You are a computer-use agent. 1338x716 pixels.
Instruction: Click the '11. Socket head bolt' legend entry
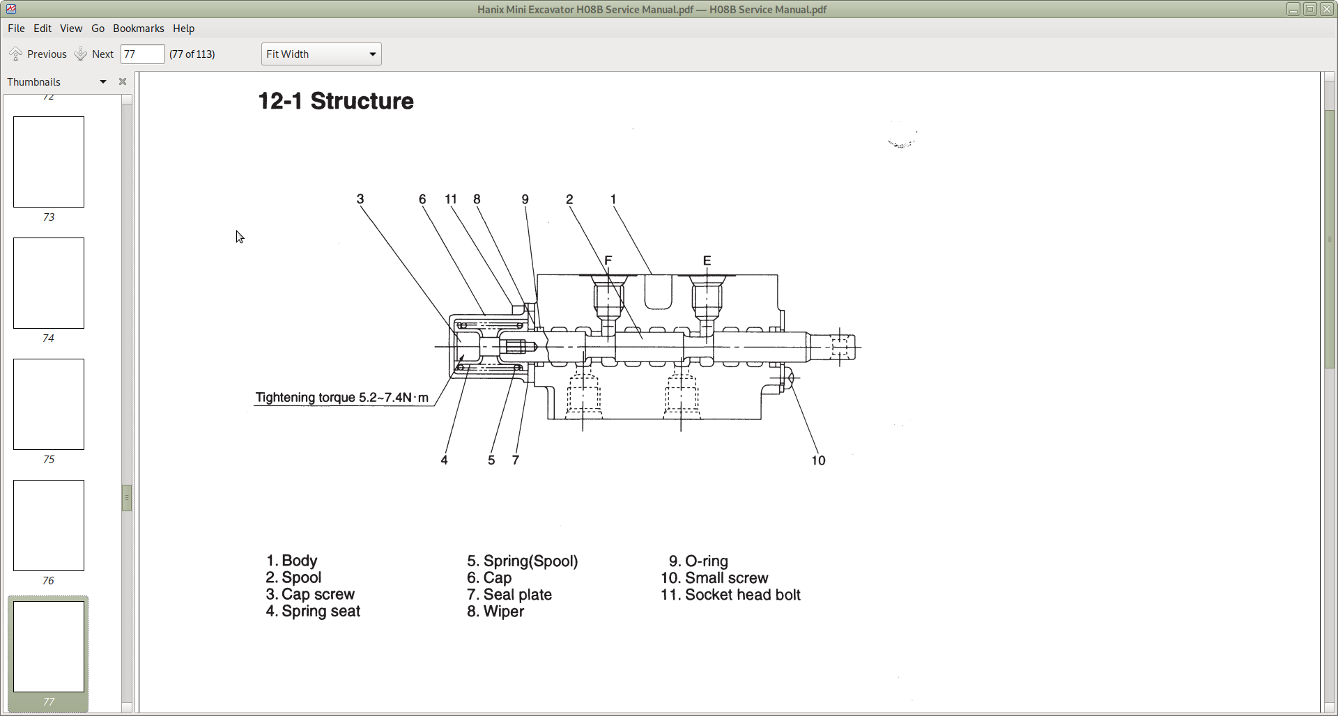pos(730,595)
